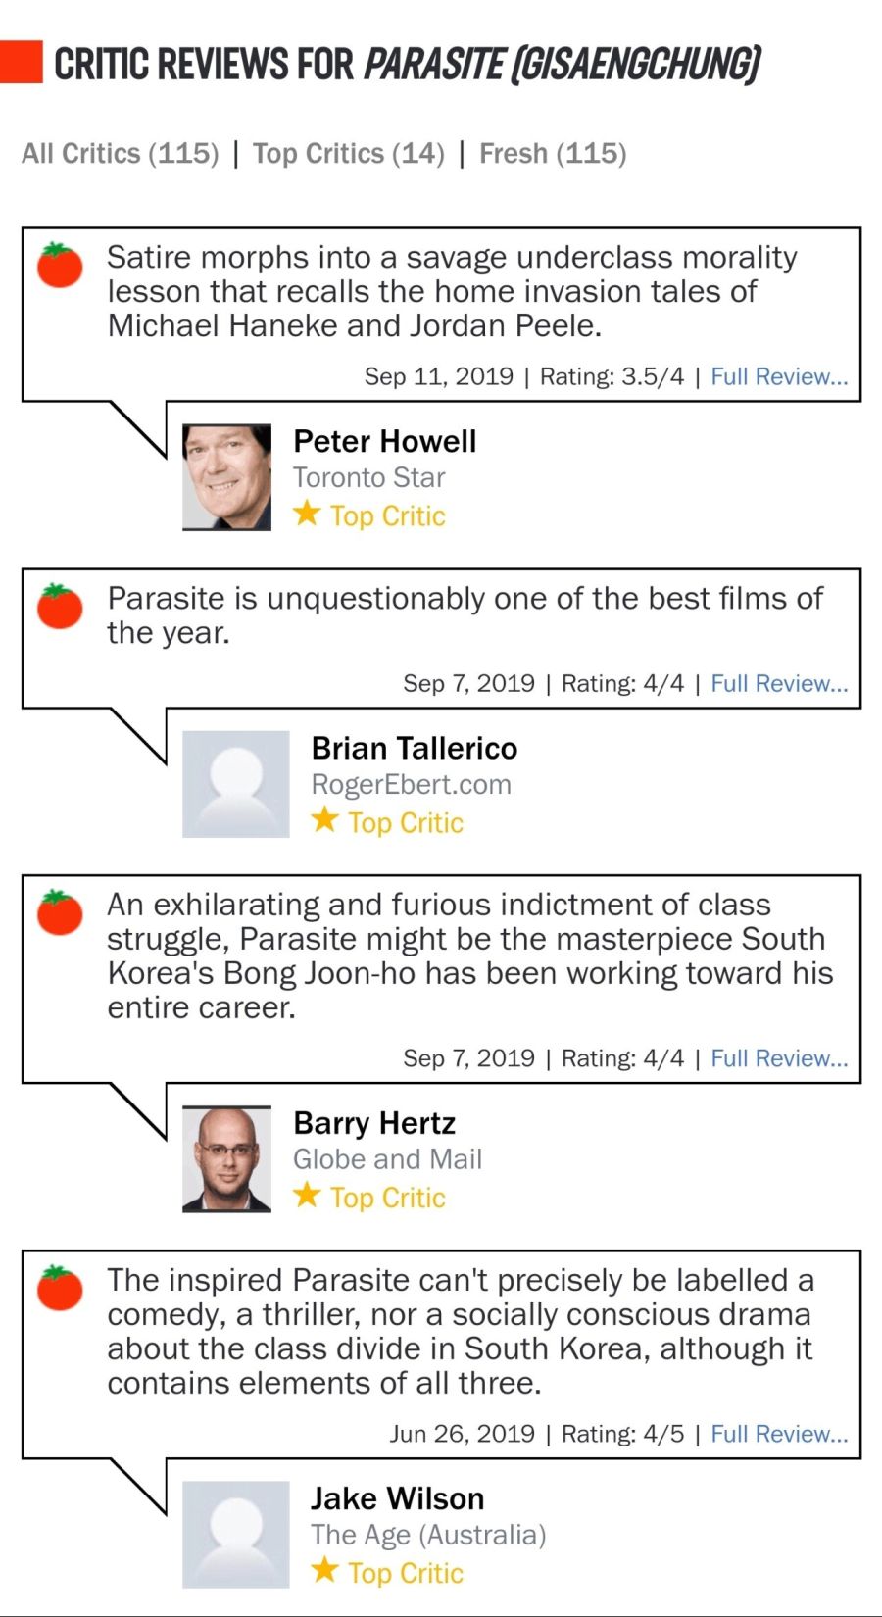This screenshot has height=1617, width=882.
Task: Switch to the Top Critics (14) filter
Action: (349, 154)
